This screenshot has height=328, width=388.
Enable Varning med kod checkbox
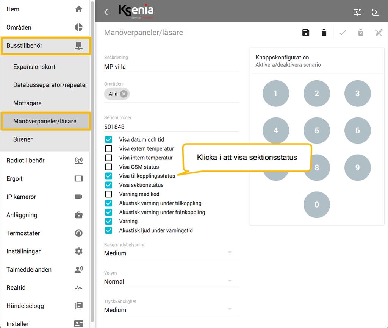tap(109, 194)
